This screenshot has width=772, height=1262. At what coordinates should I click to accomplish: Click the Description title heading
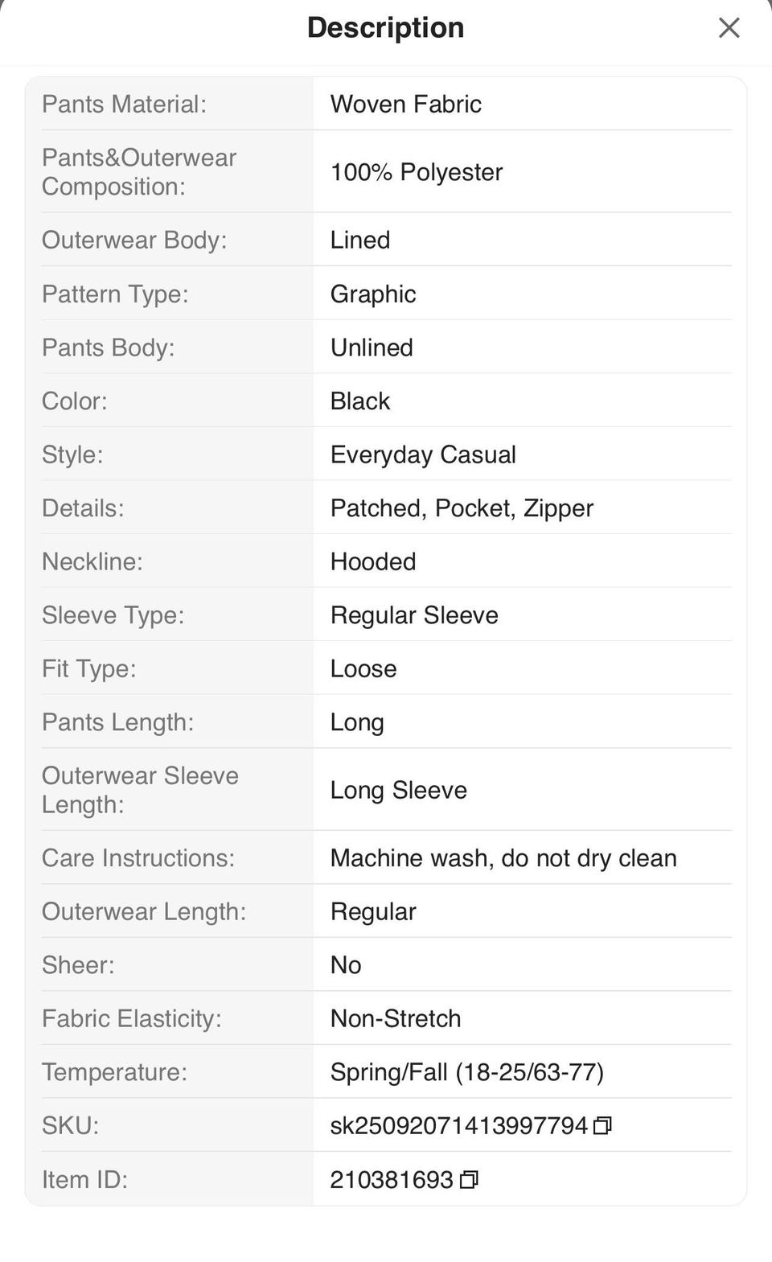tap(385, 28)
